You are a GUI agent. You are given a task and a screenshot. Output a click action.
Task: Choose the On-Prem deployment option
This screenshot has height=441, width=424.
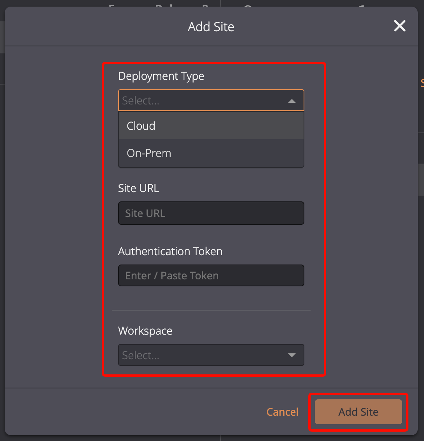[211, 153]
